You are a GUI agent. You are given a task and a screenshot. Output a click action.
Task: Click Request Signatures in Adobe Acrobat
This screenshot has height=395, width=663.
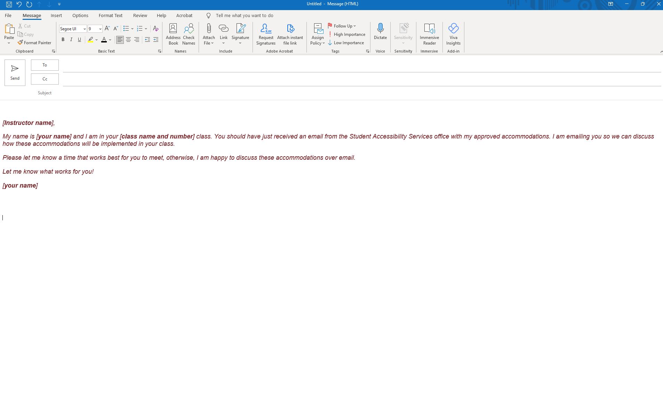click(x=266, y=34)
